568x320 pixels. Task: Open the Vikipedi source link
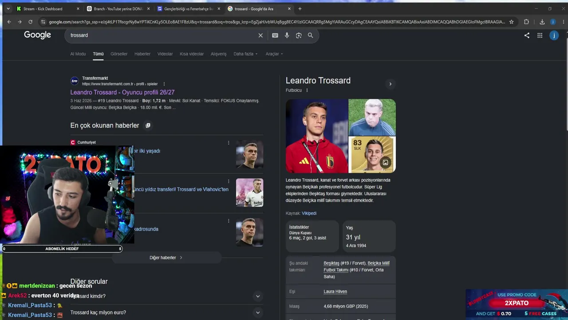point(309,213)
